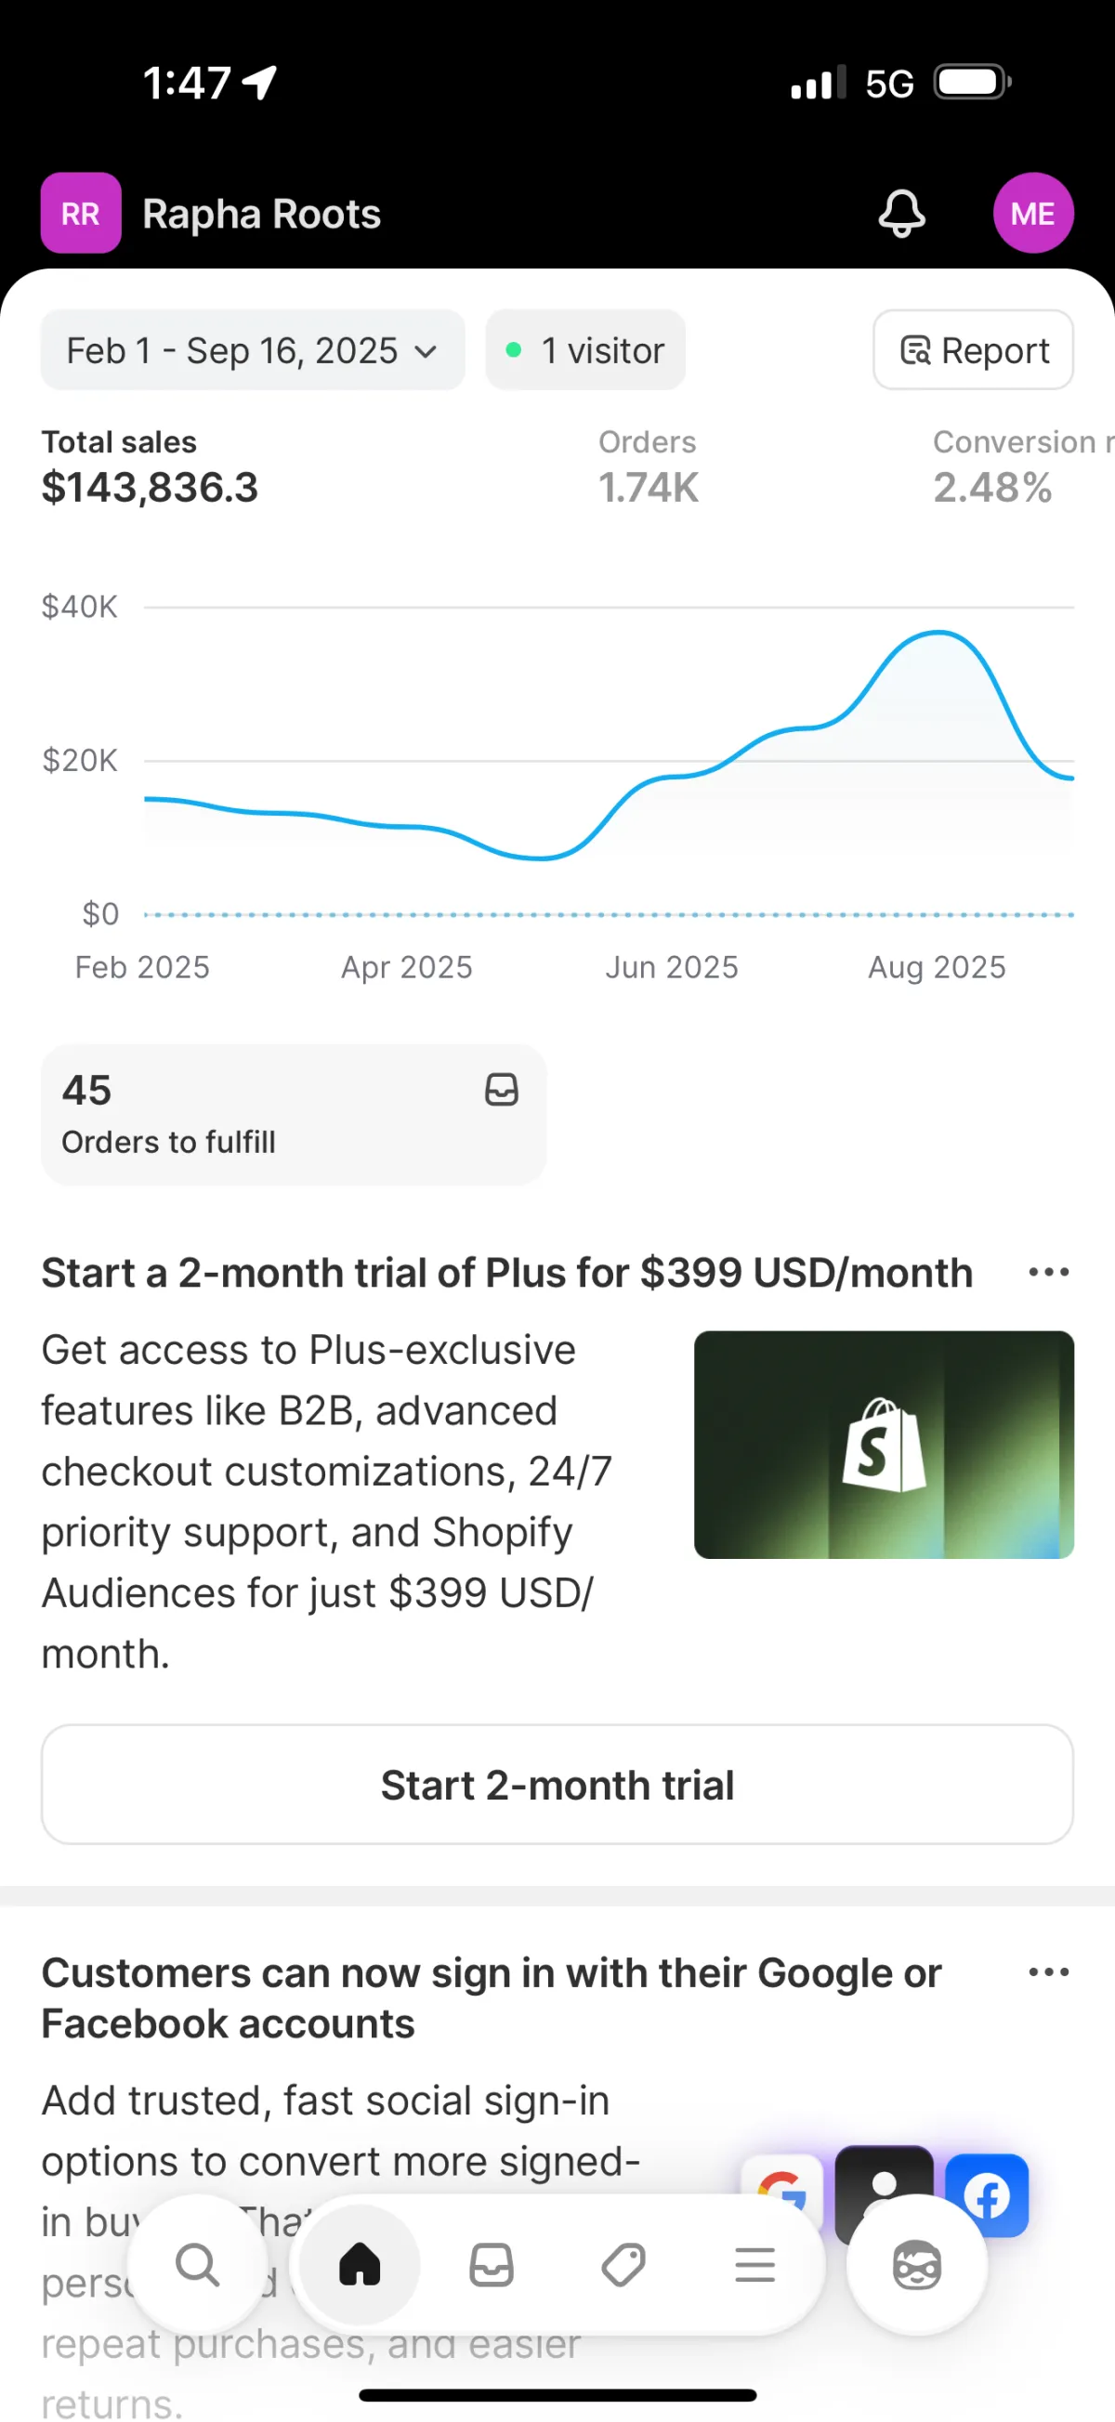Tap the ME profile avatar
The image size is (1115, 2422).
click(x=1032, y=214)
